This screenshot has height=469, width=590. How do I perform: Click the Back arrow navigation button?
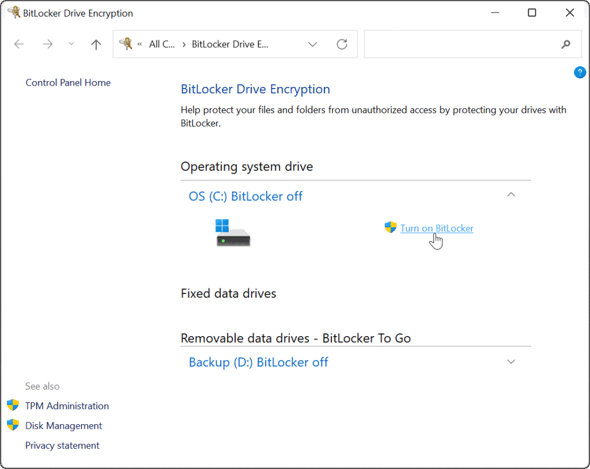tap(19, 44)
